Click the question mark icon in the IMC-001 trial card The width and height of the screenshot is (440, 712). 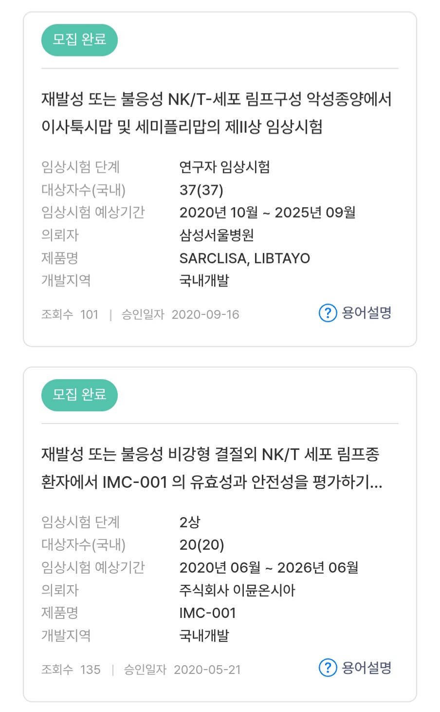328,668
